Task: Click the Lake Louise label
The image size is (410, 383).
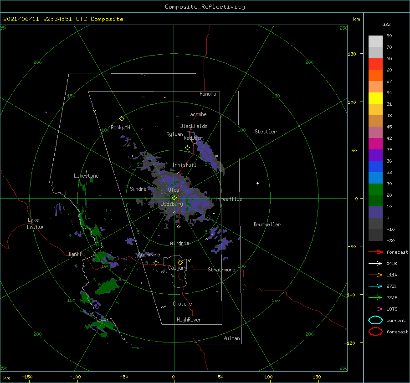Action: tap(35, 224)
